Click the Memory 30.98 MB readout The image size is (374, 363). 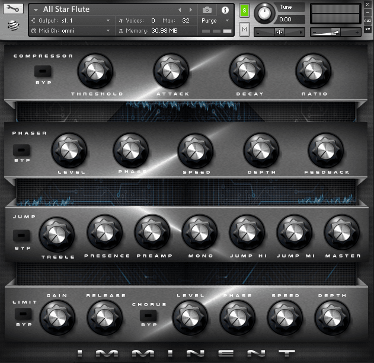coord(164,31)
